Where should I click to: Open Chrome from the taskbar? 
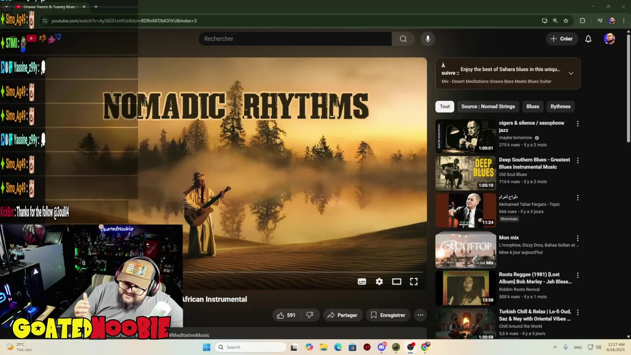[425, 347]
